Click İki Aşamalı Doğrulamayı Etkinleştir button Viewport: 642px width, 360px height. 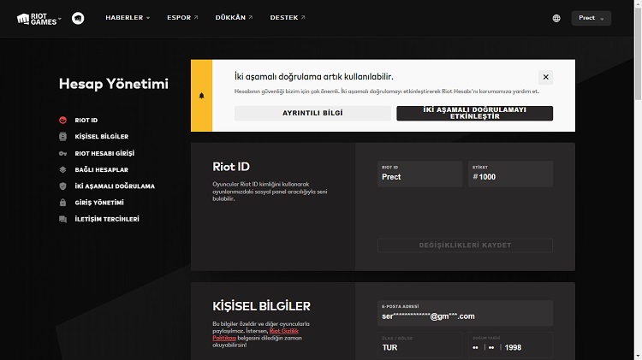pyautogui.click(x=474, y=113)
